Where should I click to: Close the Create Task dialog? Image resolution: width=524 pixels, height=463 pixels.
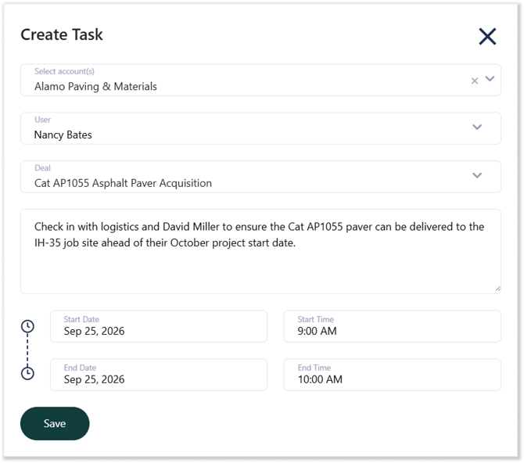tap(487, 37)
